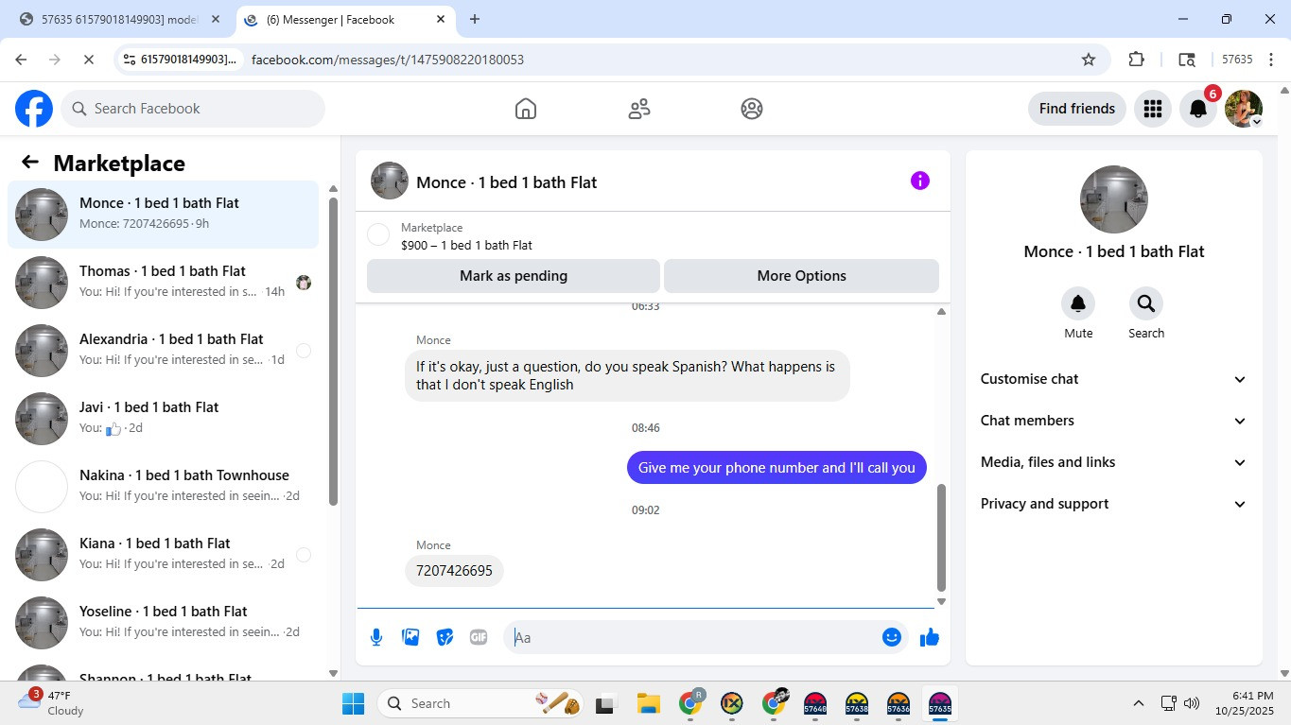1291x725 pixels.
Task: Show hidden system tray icons chevron
Action: 1139,703
